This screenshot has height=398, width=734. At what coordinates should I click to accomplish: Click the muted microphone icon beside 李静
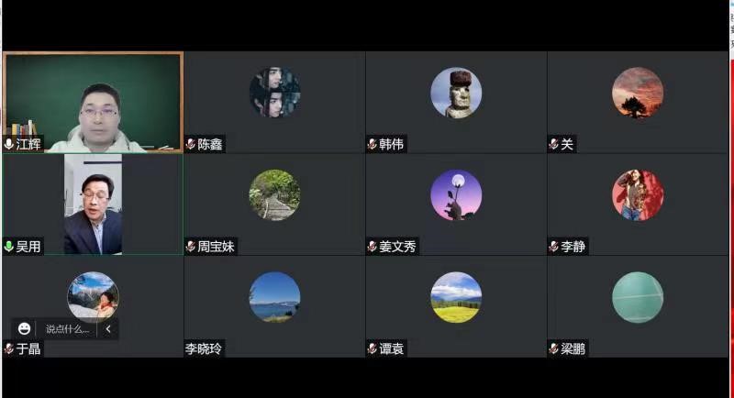[554, 246]
